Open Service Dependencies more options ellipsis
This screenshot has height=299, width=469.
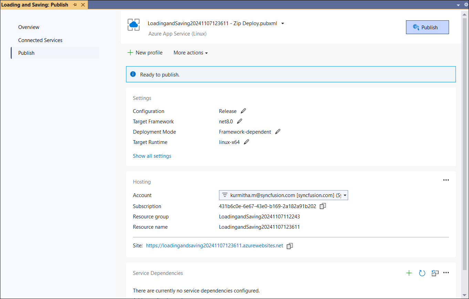click(x=446, y=273)
